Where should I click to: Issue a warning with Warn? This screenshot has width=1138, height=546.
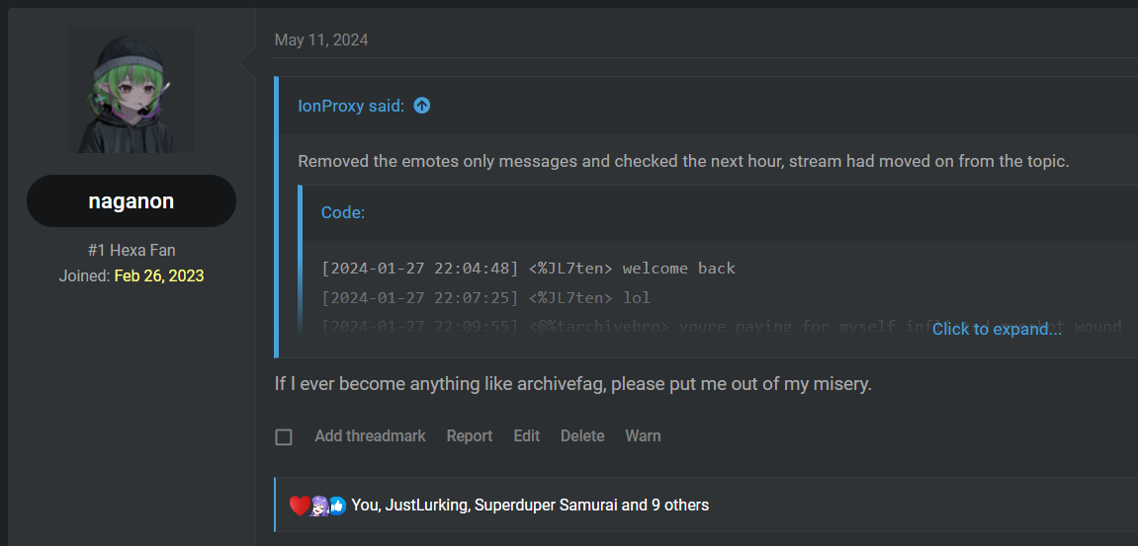[x=643, y=435]
